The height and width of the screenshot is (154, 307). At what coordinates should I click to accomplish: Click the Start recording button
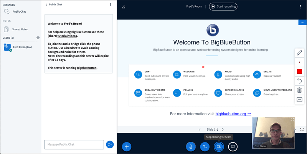[x=223, y=7]
